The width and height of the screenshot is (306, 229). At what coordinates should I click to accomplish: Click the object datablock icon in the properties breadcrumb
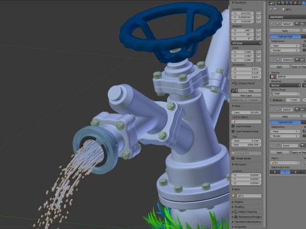point(275,10)
